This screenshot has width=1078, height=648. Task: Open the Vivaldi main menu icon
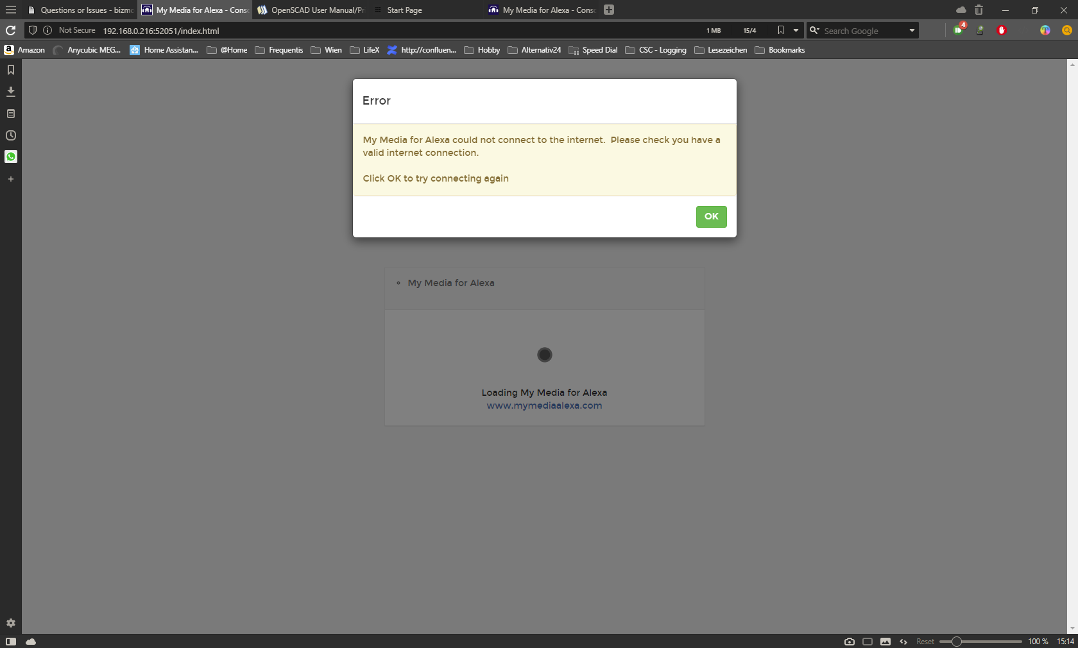[x=11, y=10]
